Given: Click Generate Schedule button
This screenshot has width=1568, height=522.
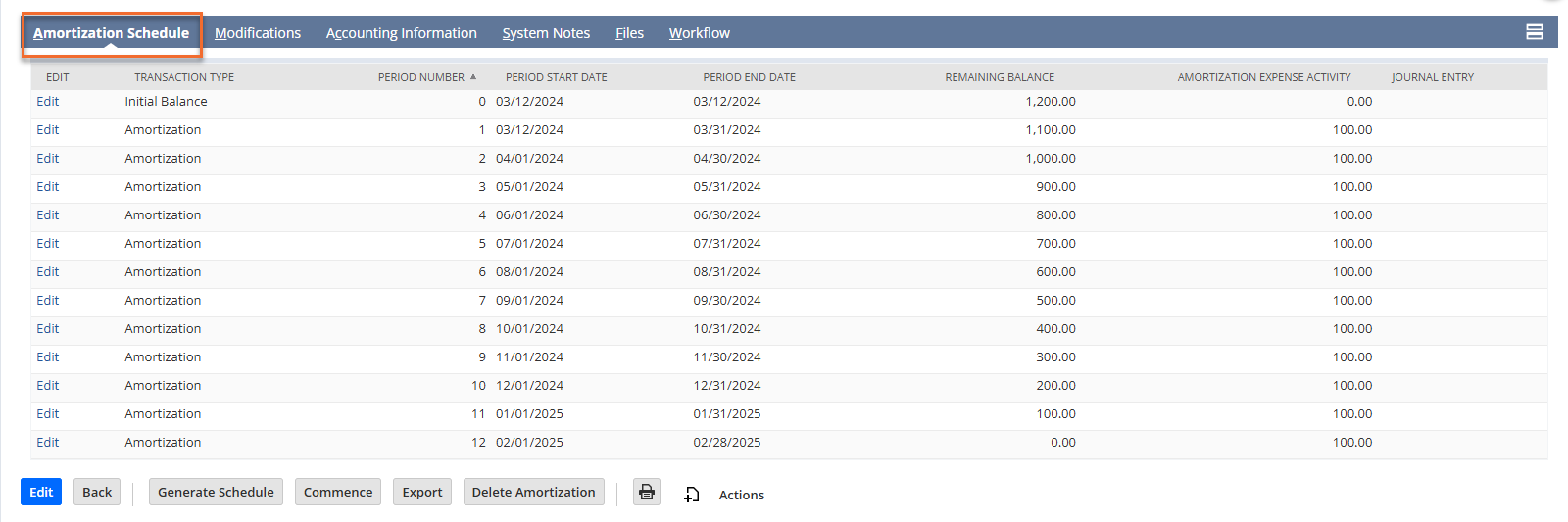Looking at the screenshot, I should point(216,492).
